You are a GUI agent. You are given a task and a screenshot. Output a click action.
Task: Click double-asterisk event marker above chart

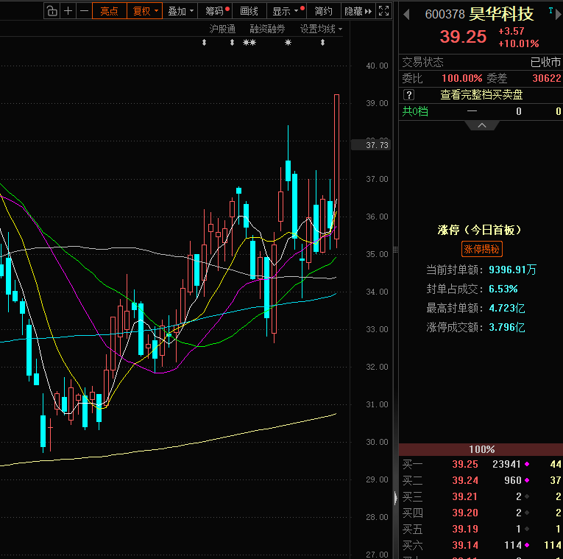click(x=249, y=43)
